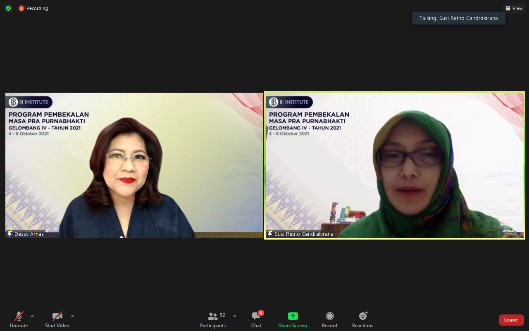Start Video camera toggle

57,319
